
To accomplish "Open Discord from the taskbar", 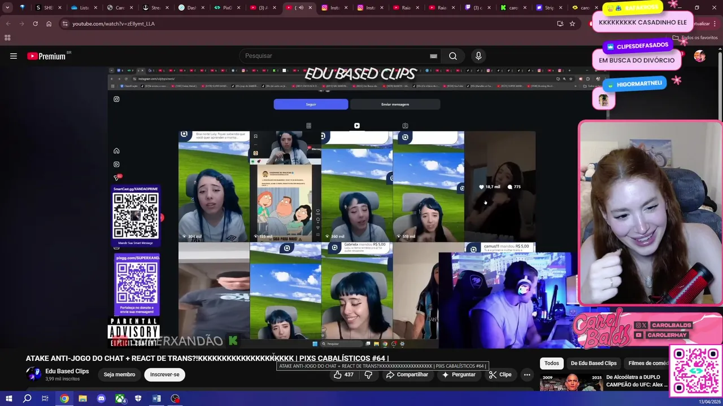I will (101, 399).
